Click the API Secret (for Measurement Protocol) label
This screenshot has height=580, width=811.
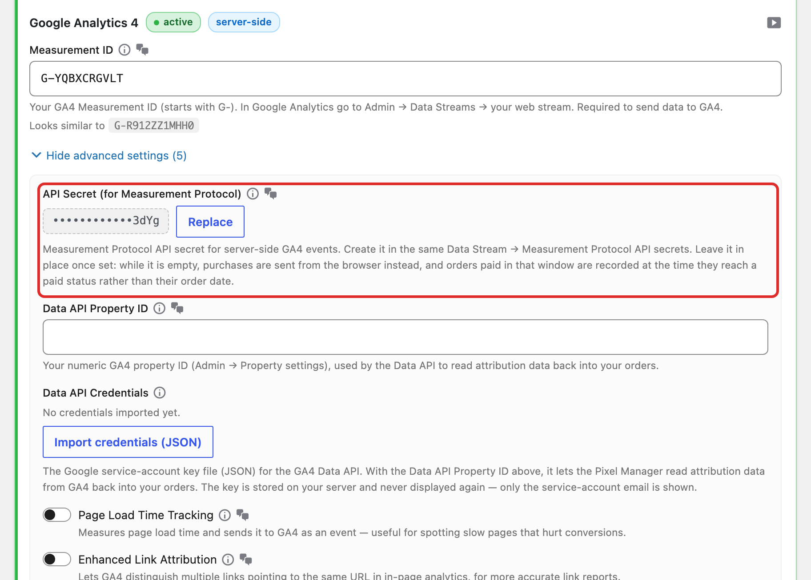(x=142, y=194)
